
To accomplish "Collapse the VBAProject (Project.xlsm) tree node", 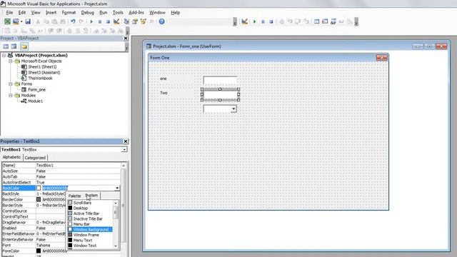I will click(x=4, y=56).
